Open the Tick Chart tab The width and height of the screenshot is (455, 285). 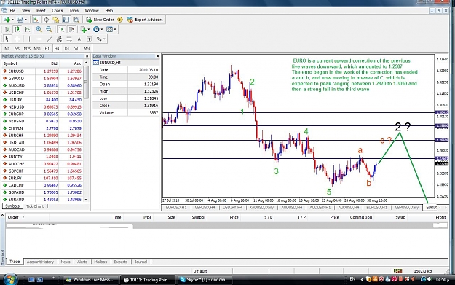pyautogui.click(x=35, y=206)
